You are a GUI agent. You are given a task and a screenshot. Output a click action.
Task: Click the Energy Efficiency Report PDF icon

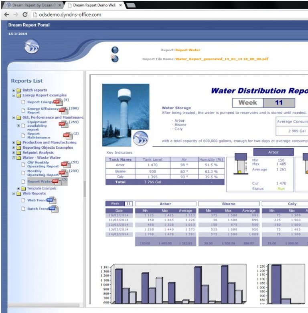[x=63, y=111]
